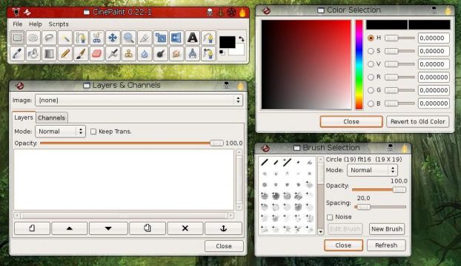Lower the layer with down arrow button
461x266 pixels.
click(x=108, y=228)
